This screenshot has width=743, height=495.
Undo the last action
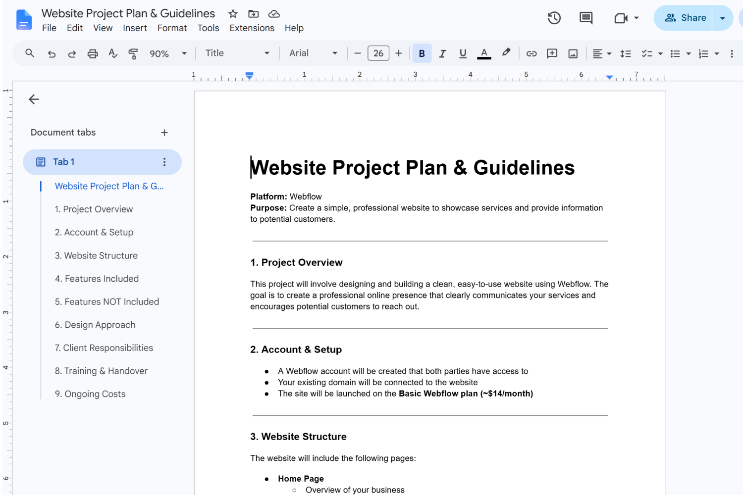pos(52,53)
